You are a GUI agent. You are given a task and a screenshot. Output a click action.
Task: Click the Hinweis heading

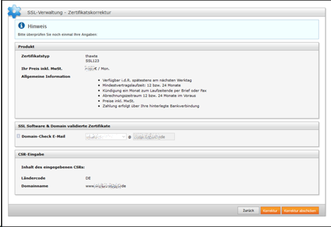(37, 27)
